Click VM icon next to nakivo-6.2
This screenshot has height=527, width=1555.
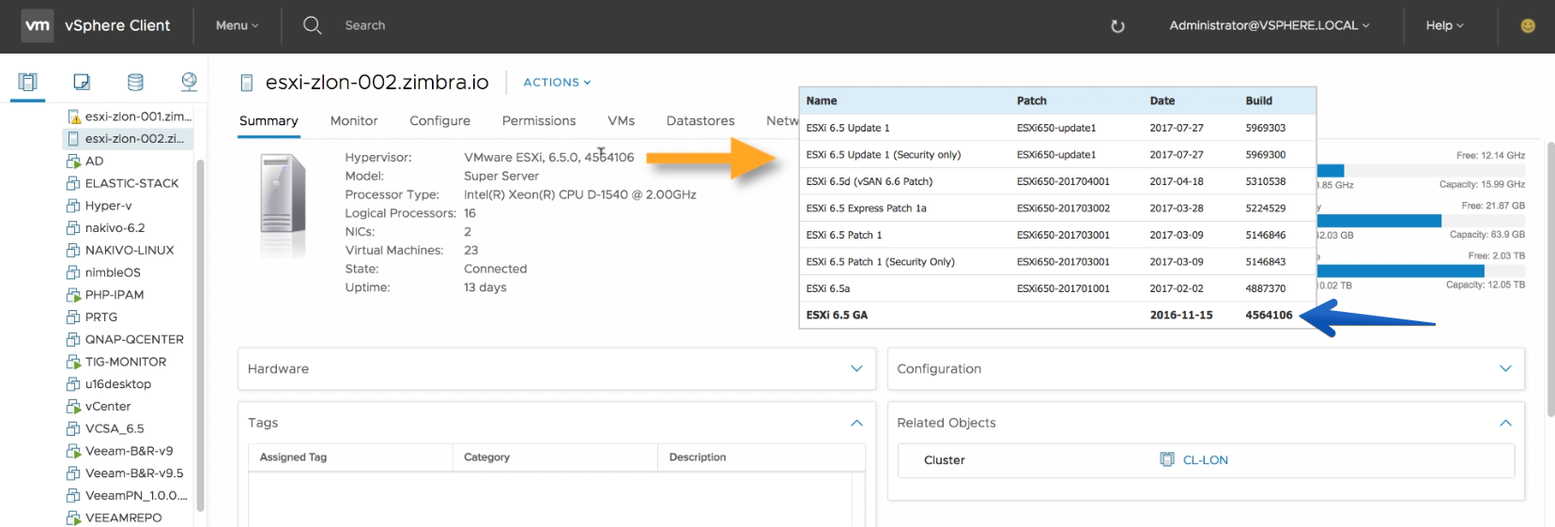[73, 227]
